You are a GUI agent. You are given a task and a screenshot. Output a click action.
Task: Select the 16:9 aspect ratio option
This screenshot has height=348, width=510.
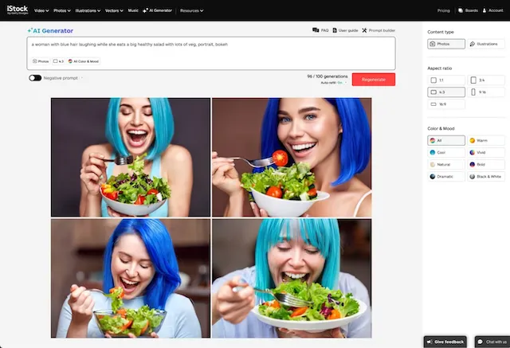pos(446,104)
